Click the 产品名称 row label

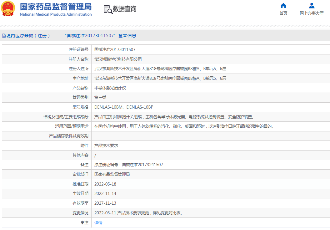[x=80, y=88]
